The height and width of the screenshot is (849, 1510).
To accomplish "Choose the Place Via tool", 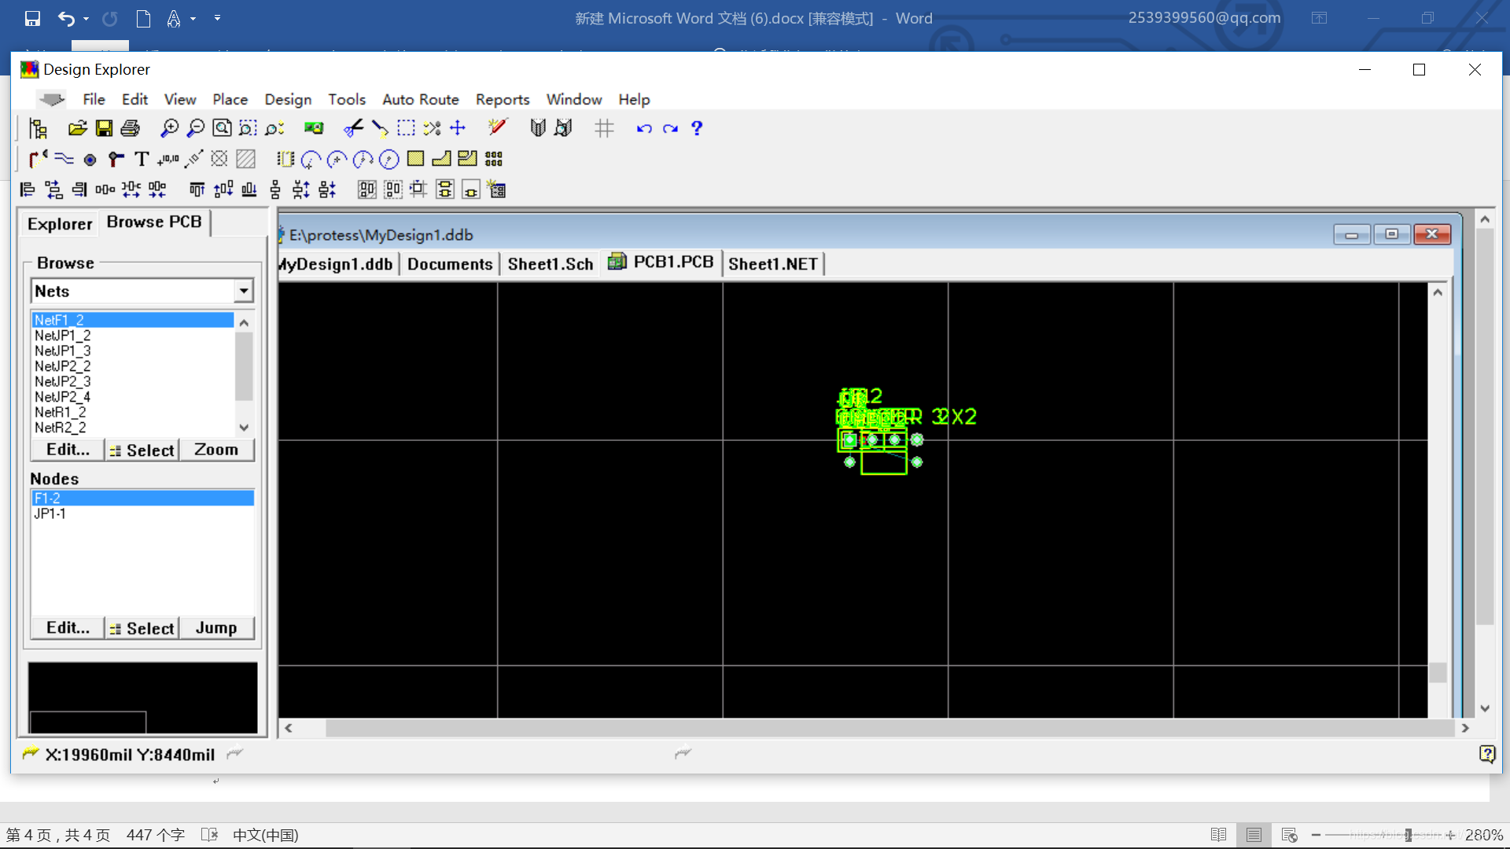I will point(116,160).
